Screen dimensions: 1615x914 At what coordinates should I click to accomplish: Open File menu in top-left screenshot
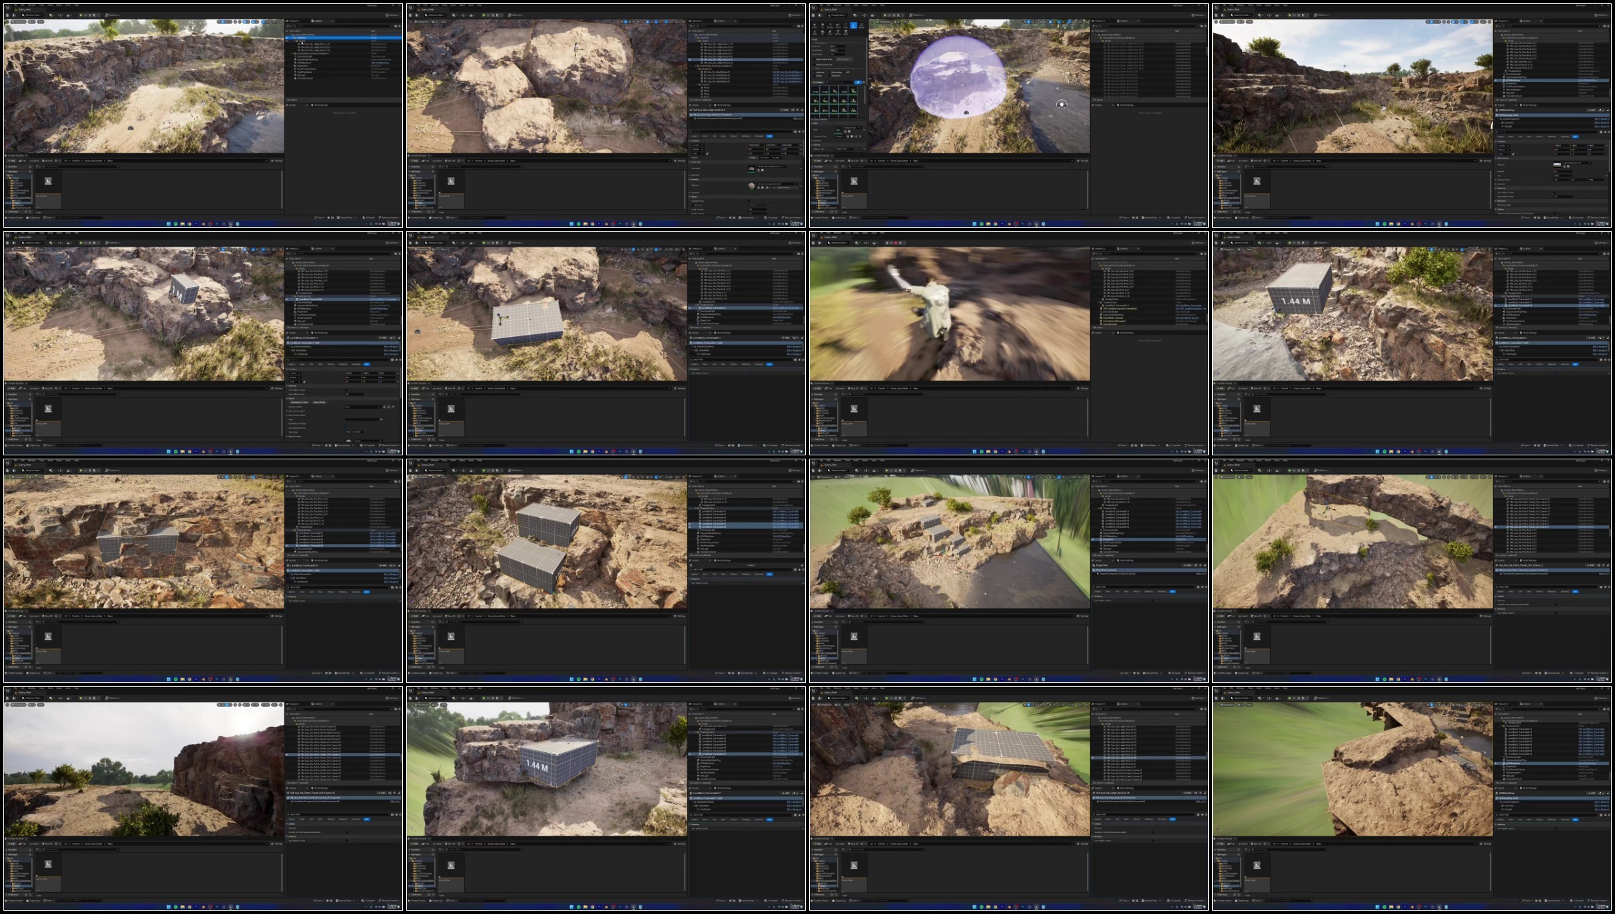15,6
